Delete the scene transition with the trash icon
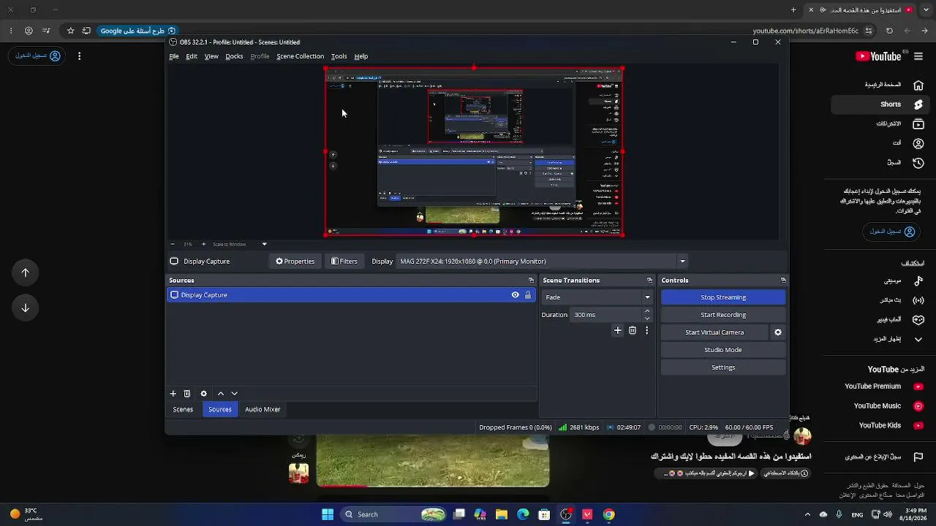The width and height of the screenshot is (936, 526). pyautogui.click(x=633, y=331)
